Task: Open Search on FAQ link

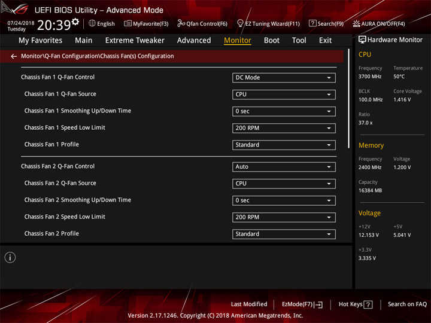Action: click(407, 304)
